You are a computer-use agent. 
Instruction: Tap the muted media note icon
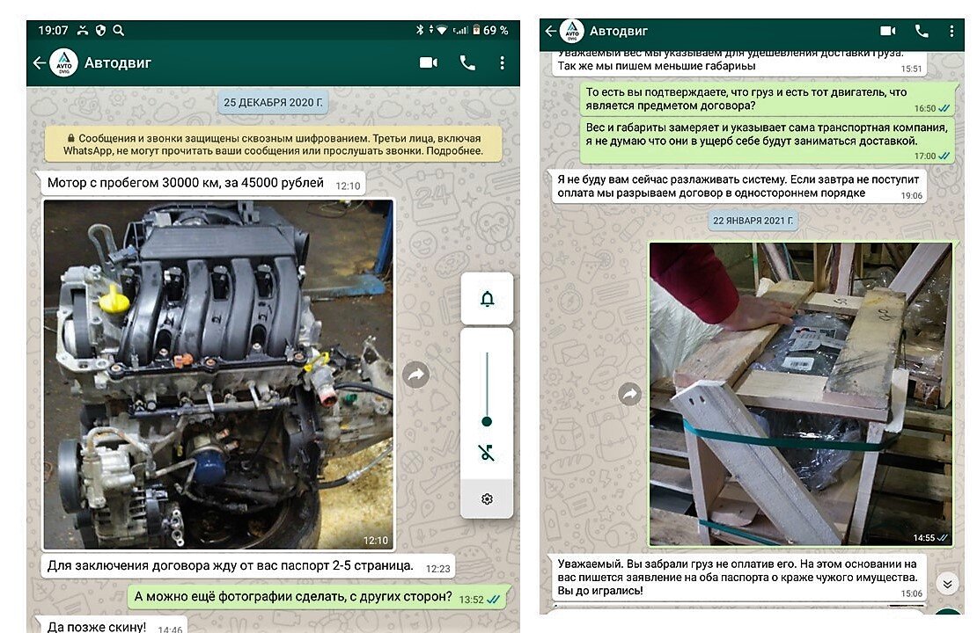pyautogui.click(x=487, y=453)
